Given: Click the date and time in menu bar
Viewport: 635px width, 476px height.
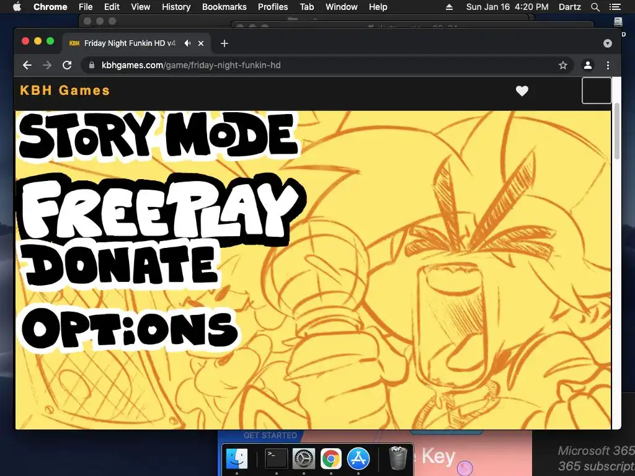Looking at the screenshot, I should [507, 7].
